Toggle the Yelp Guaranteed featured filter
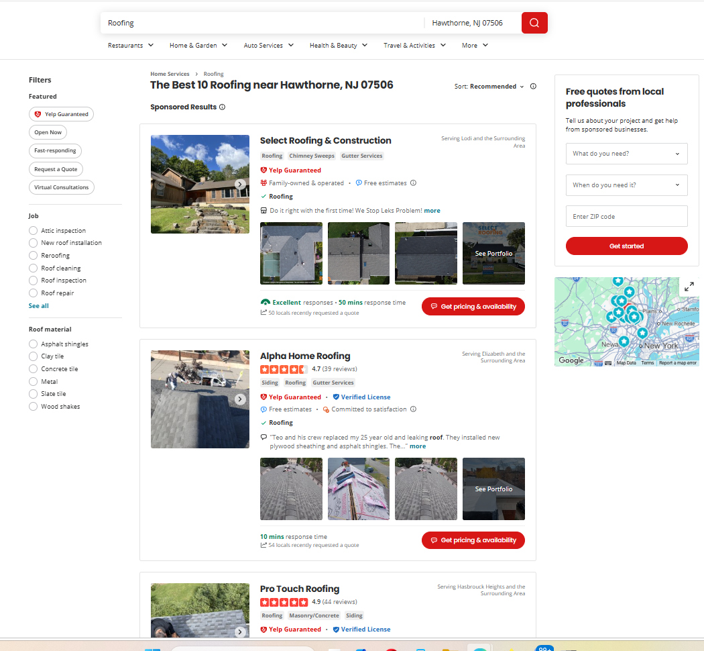The image size is (704, 651). [62, 114]
